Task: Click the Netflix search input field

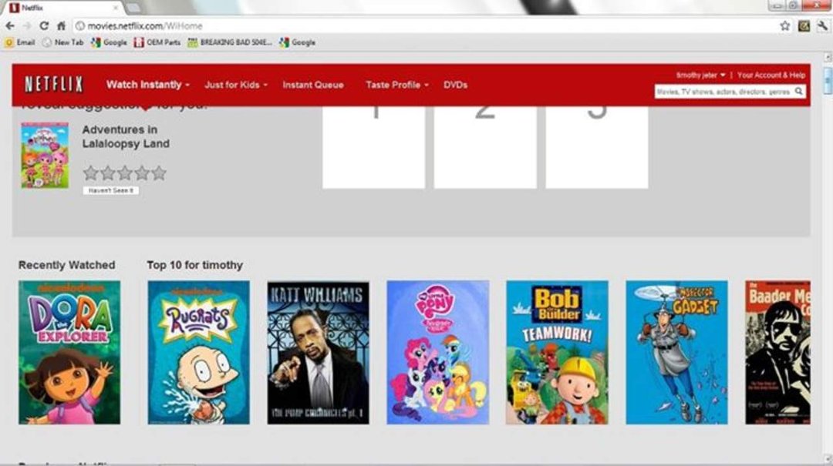Action: [724, 92]
